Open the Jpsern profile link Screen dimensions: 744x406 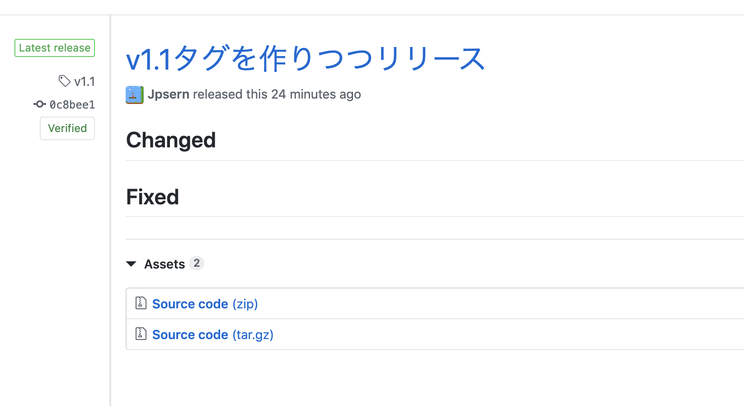[x=168, y=94]
